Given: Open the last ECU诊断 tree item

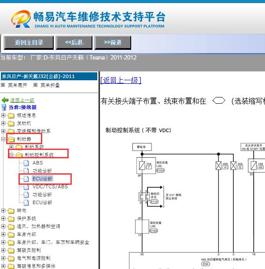Looking at the screenshot, I should tap(42, 202).
